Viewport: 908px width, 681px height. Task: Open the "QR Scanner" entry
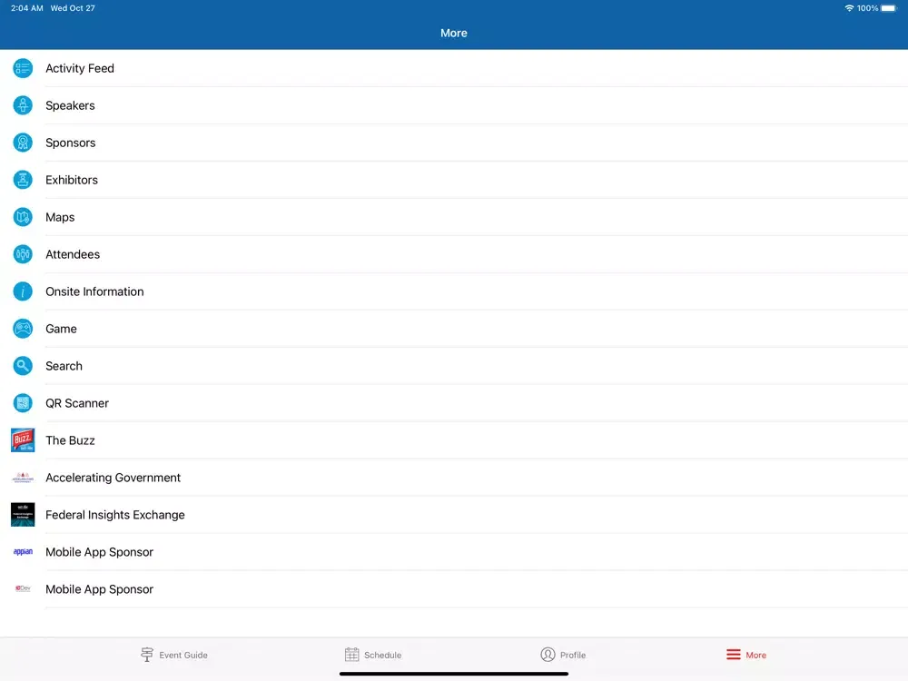pyautogui.click(x=454, y=403)
